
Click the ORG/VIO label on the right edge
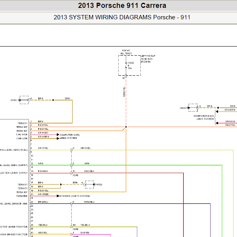pyautogui.click(x=230, y=121)
